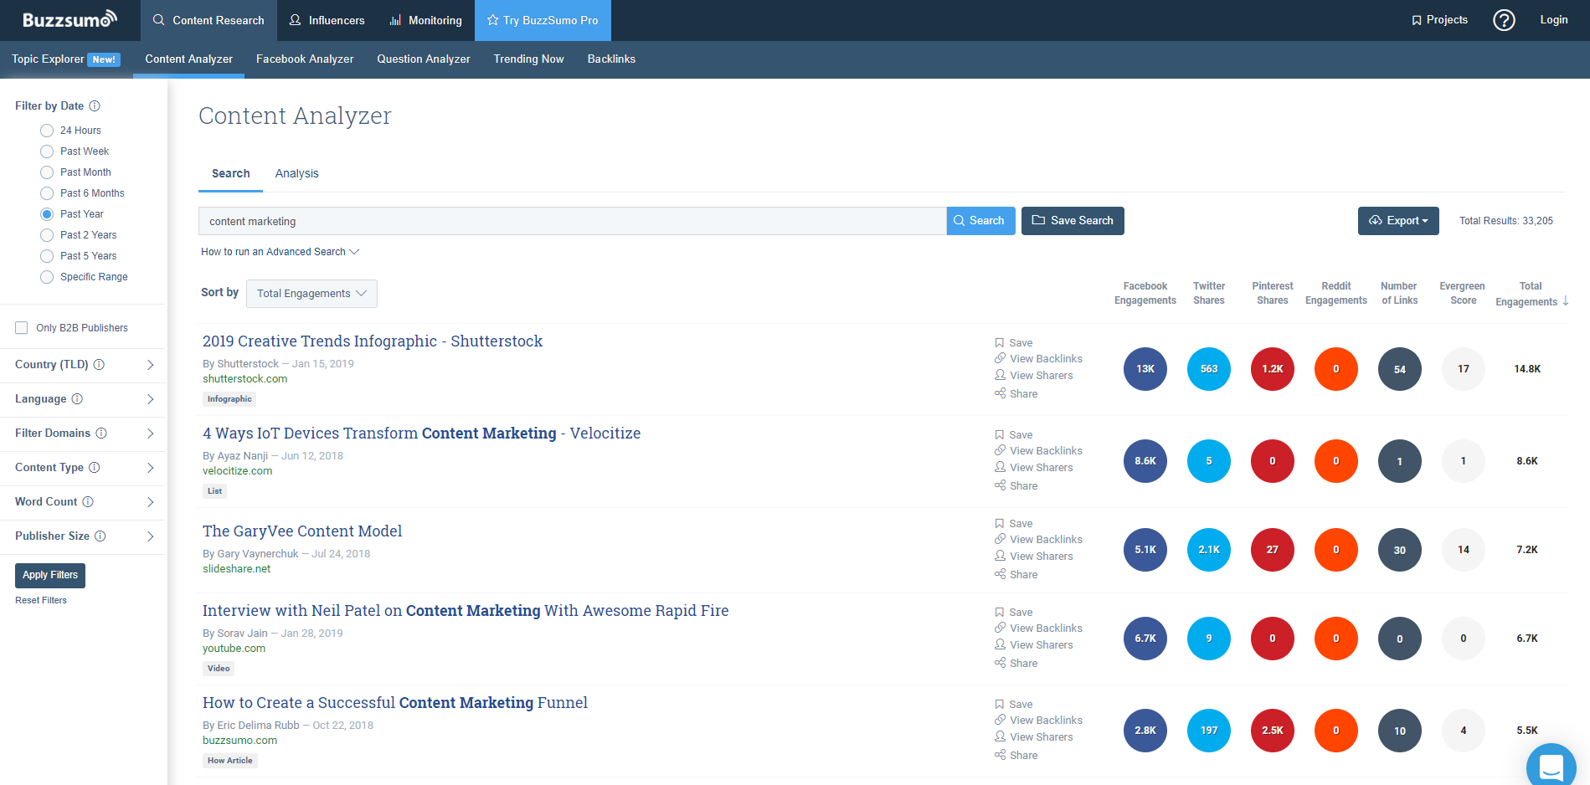This screenshot has height=785, width=1590.
Task: Save the Shutterstock infographic article
Action: [1014, 343]
